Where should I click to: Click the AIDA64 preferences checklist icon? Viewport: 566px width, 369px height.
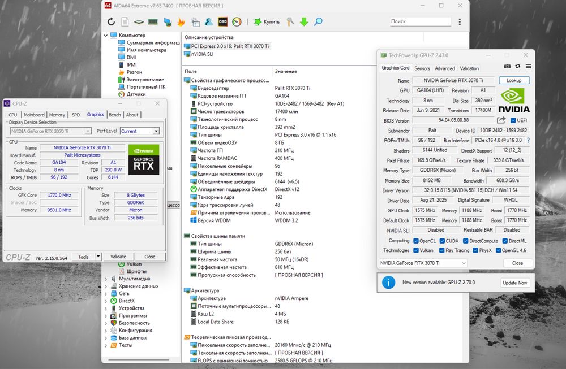[195, 21]
